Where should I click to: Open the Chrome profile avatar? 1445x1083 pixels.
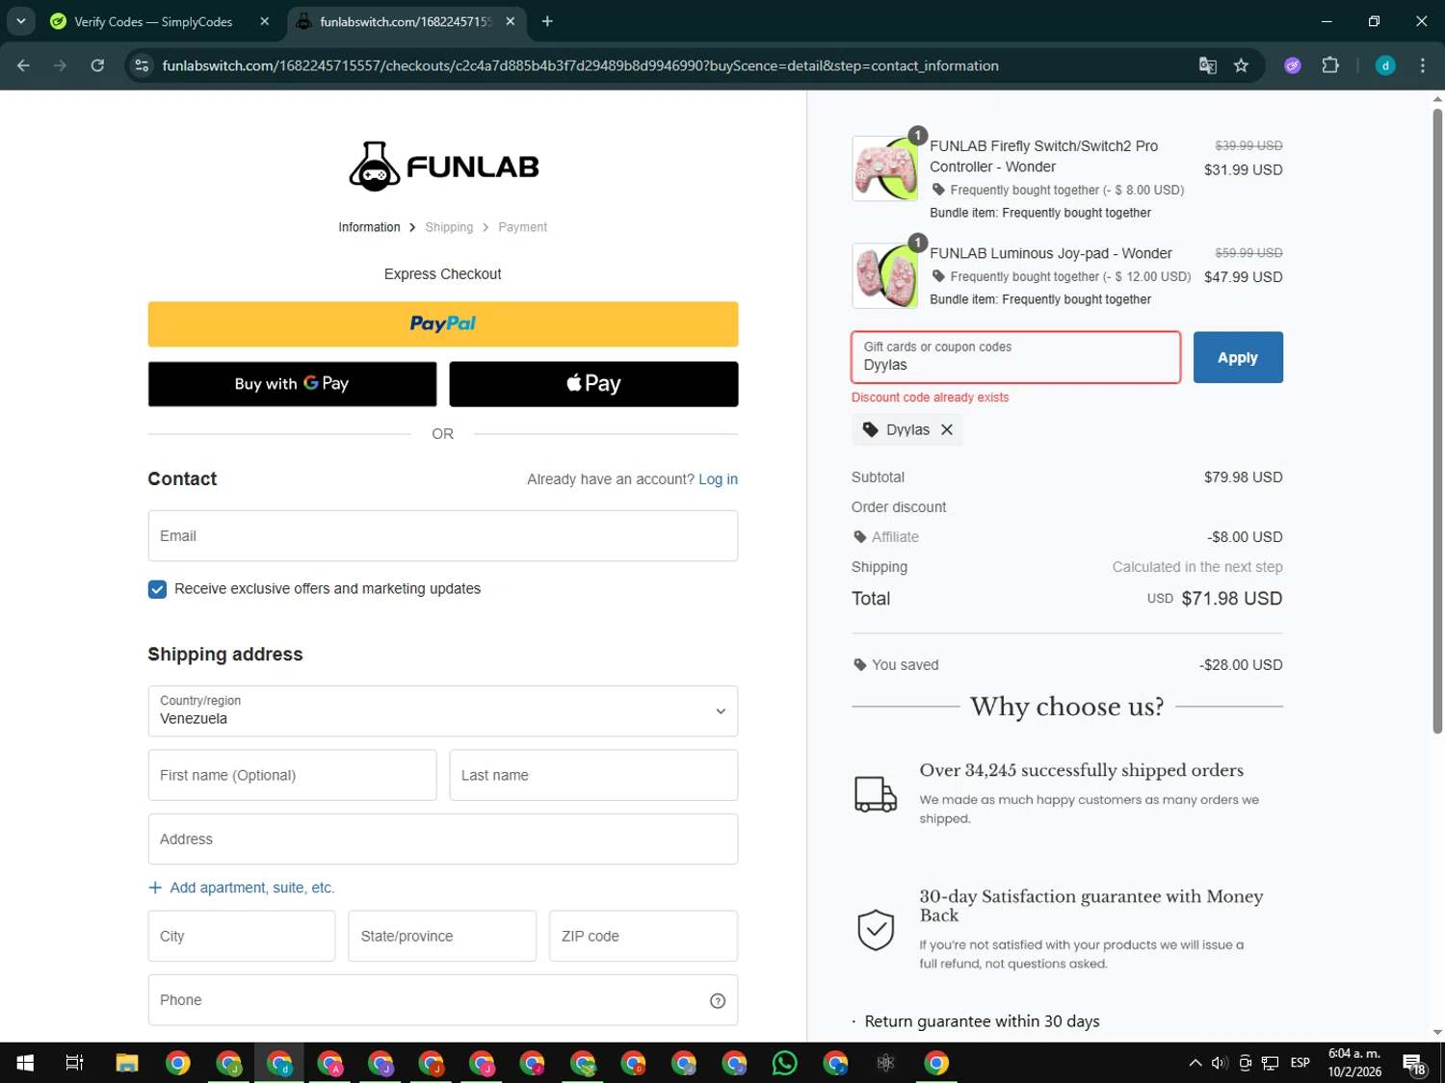[1385, 65]
